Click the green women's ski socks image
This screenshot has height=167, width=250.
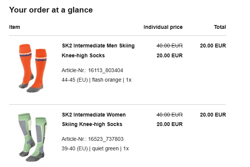(x=32, y=135)
